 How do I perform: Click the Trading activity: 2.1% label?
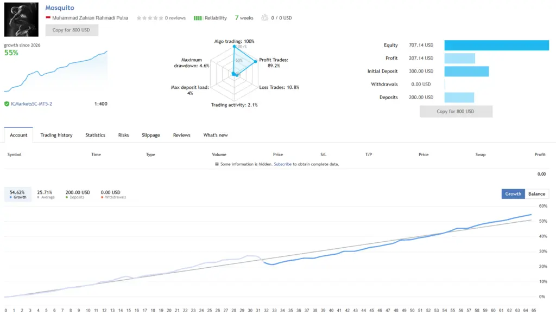tap(235, 105)
